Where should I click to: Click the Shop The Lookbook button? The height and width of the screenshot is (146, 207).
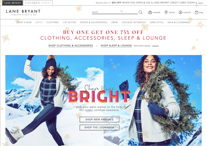[x=99, y=127]
